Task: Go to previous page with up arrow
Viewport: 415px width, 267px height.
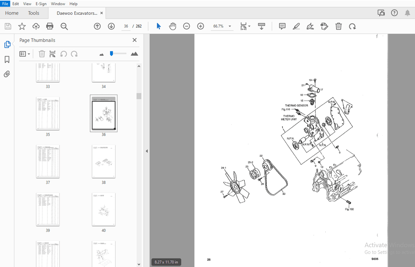Action: point(97,26)
